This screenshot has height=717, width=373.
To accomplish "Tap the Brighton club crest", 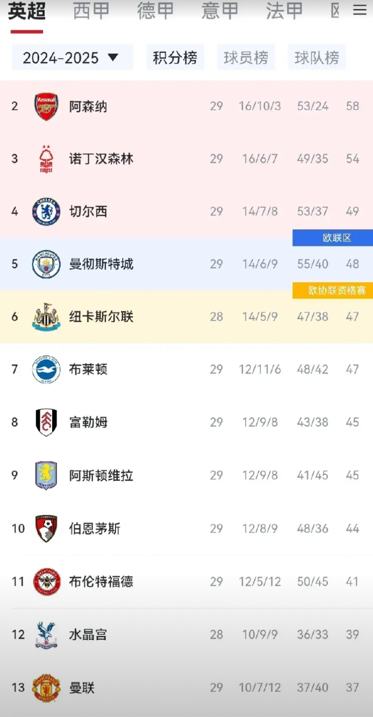I will pos(46,370).
